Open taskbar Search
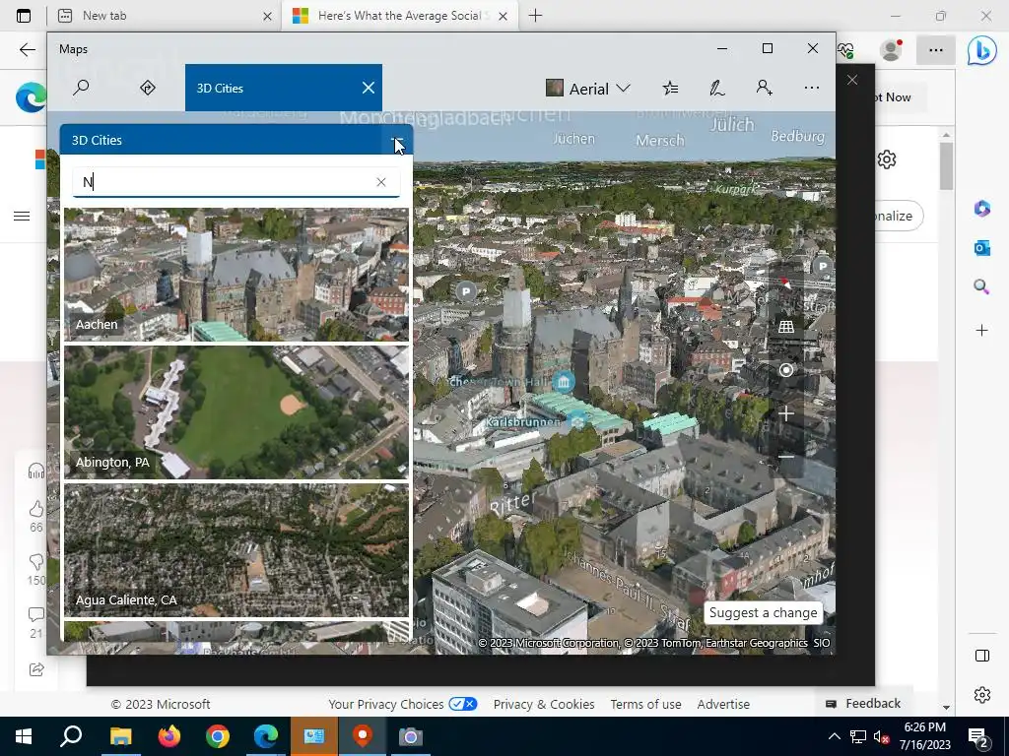Viewport: 1009px width, 756px height. click(71, 736)
